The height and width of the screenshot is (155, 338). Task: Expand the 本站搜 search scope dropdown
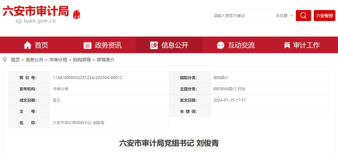pos(284,16)
